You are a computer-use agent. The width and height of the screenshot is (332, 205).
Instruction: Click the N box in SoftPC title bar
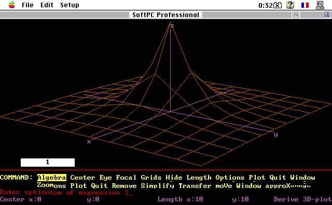tap(296, 15)
